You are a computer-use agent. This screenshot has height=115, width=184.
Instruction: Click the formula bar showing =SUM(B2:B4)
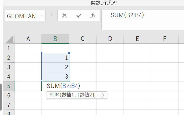point(142,16)
